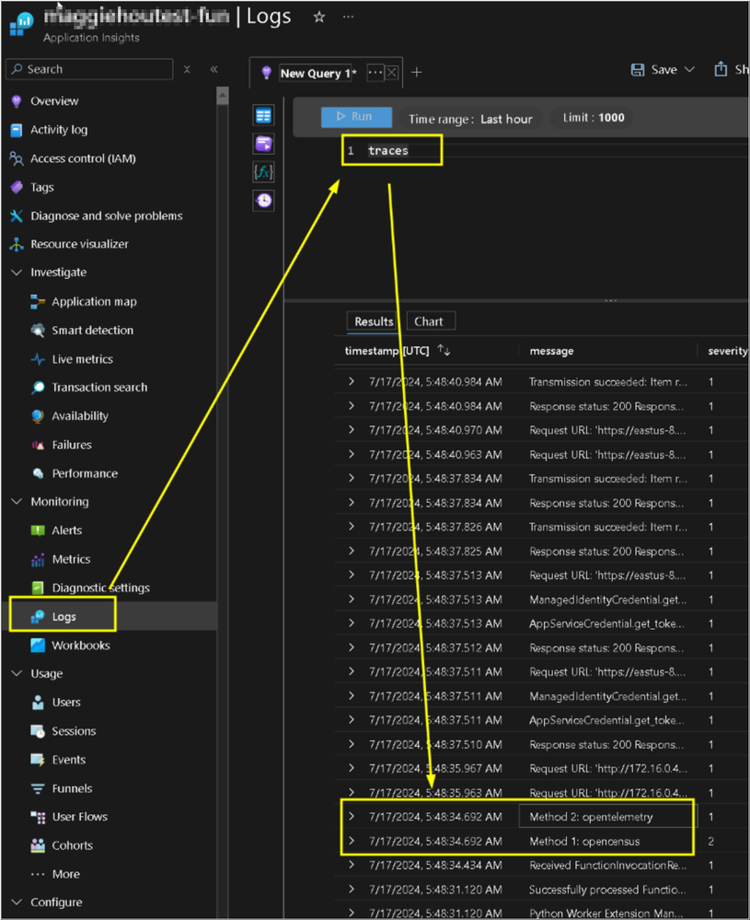Open the saved queries panel icon
The image size is (750, 920).
pyautogui.click(x=263, y=144)
